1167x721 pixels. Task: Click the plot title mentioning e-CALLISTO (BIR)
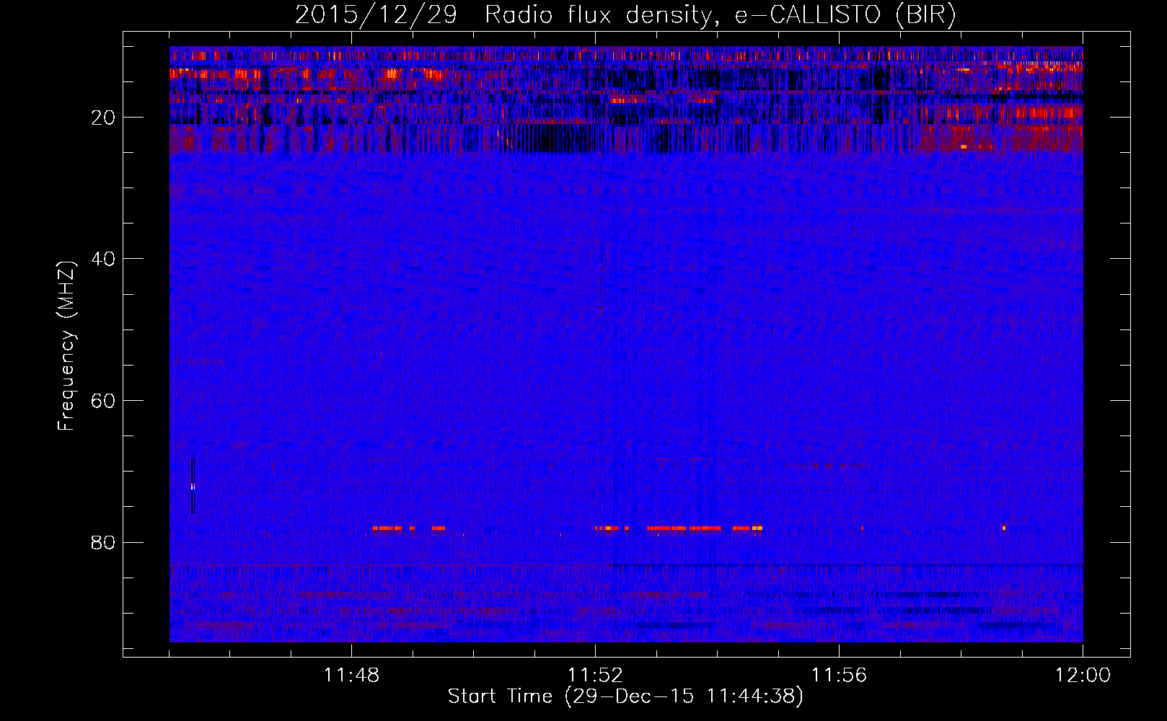tap(625, 15)
